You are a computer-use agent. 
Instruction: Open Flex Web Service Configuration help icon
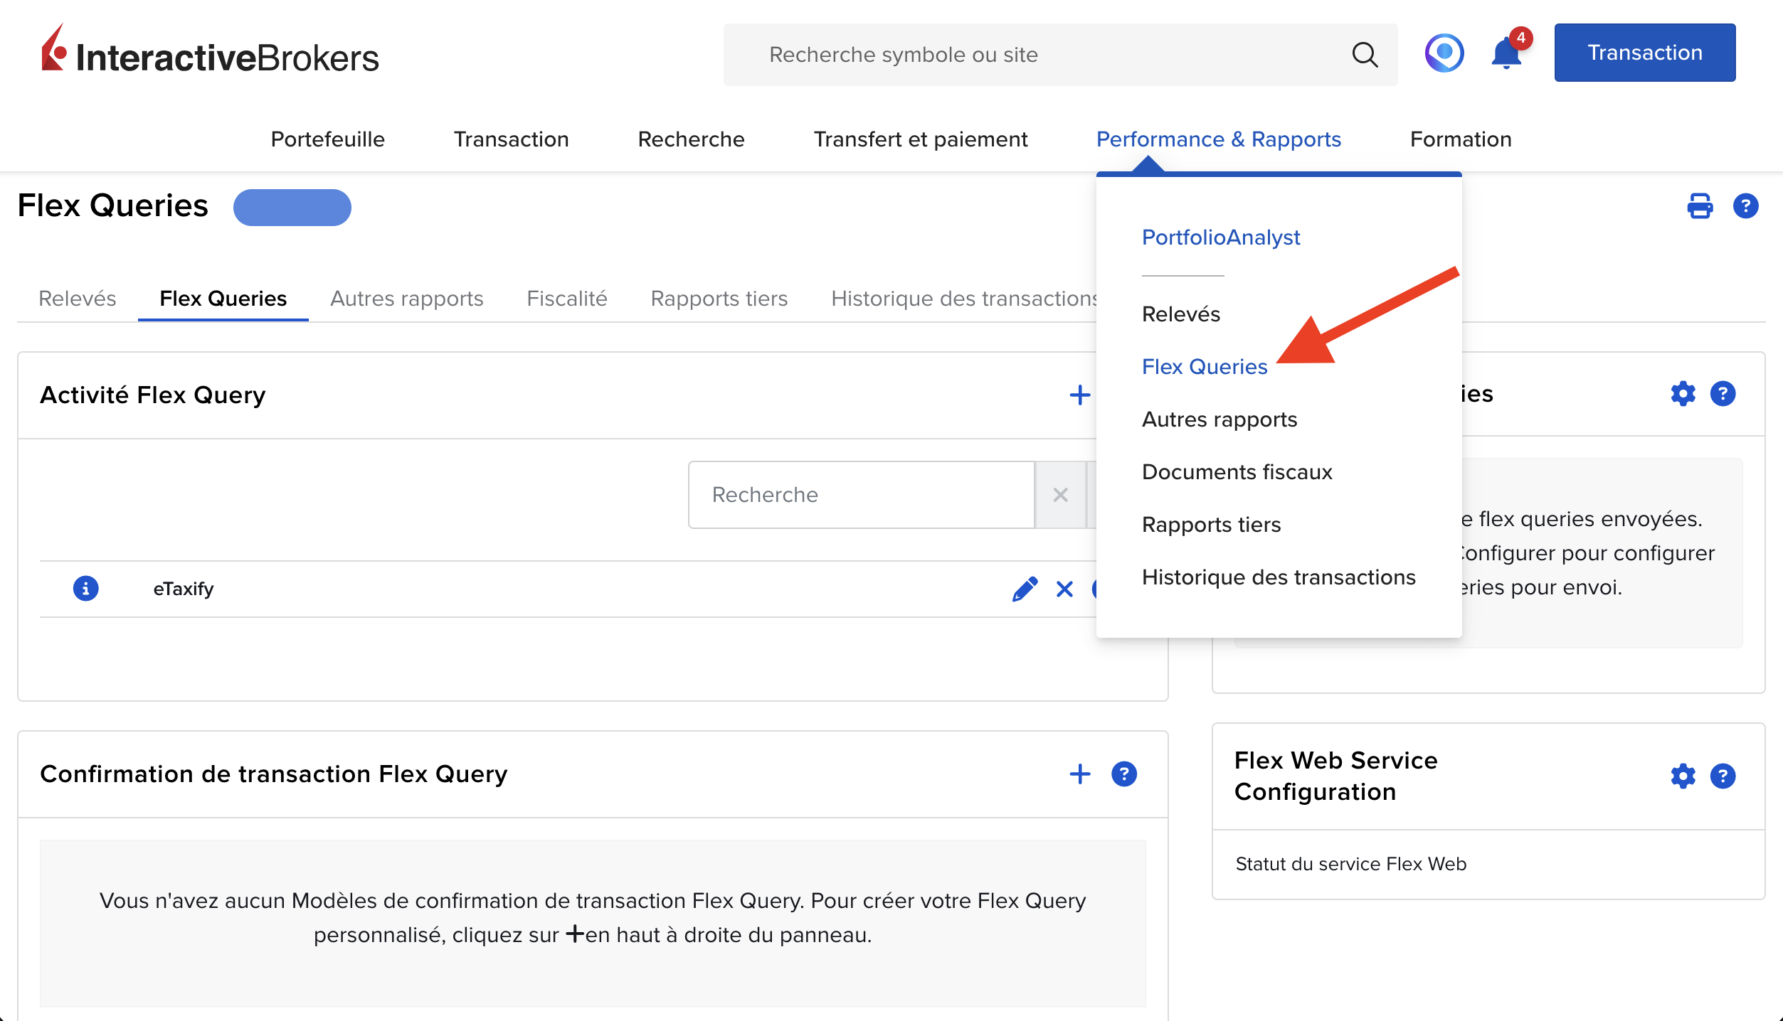pos(1723,776)
